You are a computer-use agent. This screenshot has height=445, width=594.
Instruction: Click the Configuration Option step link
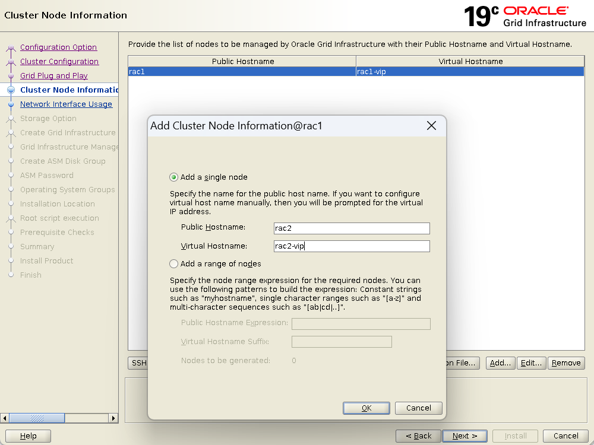pyautogui.click(x=58, y=47)
